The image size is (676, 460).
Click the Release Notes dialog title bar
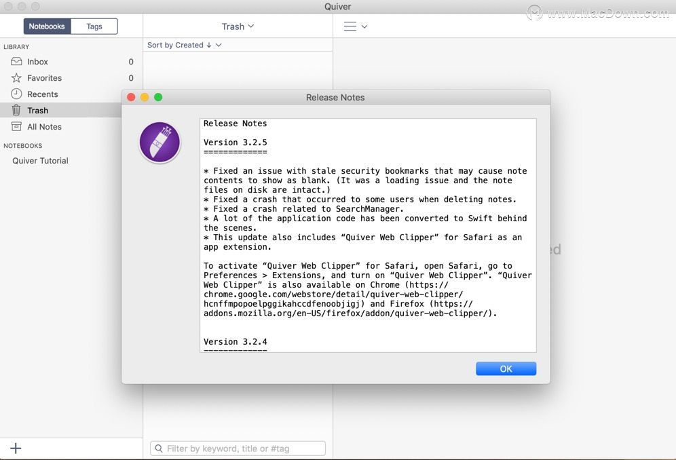point(335,98)
